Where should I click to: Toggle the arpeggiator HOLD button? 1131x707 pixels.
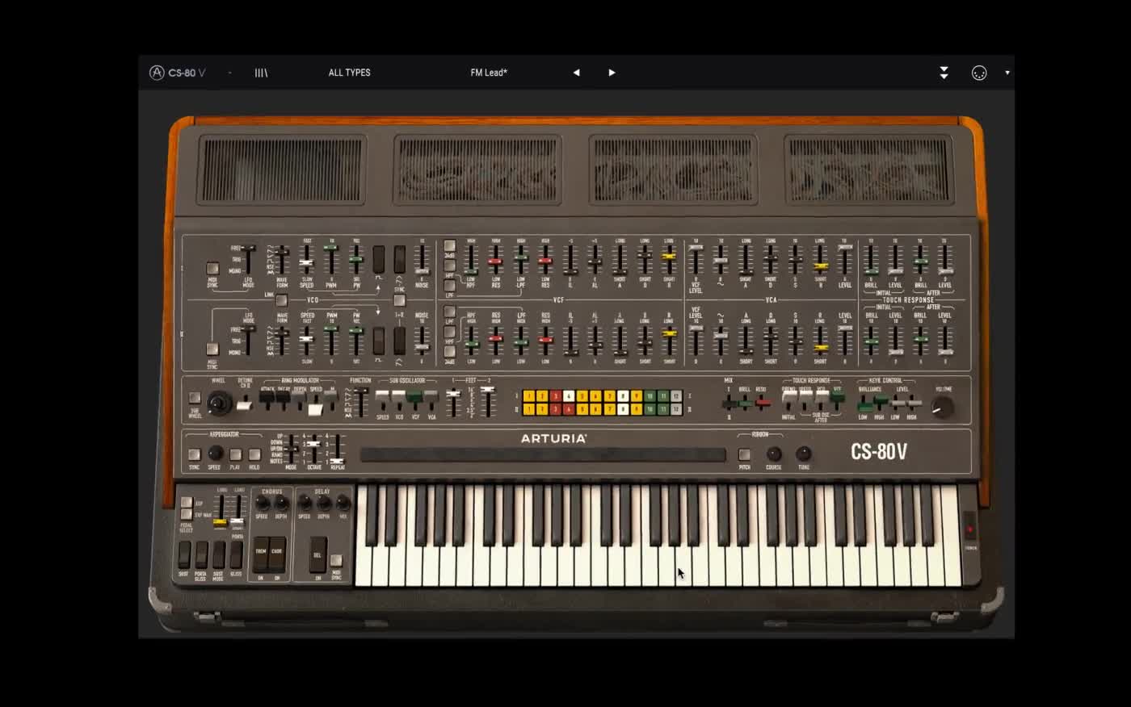point(254,454)
